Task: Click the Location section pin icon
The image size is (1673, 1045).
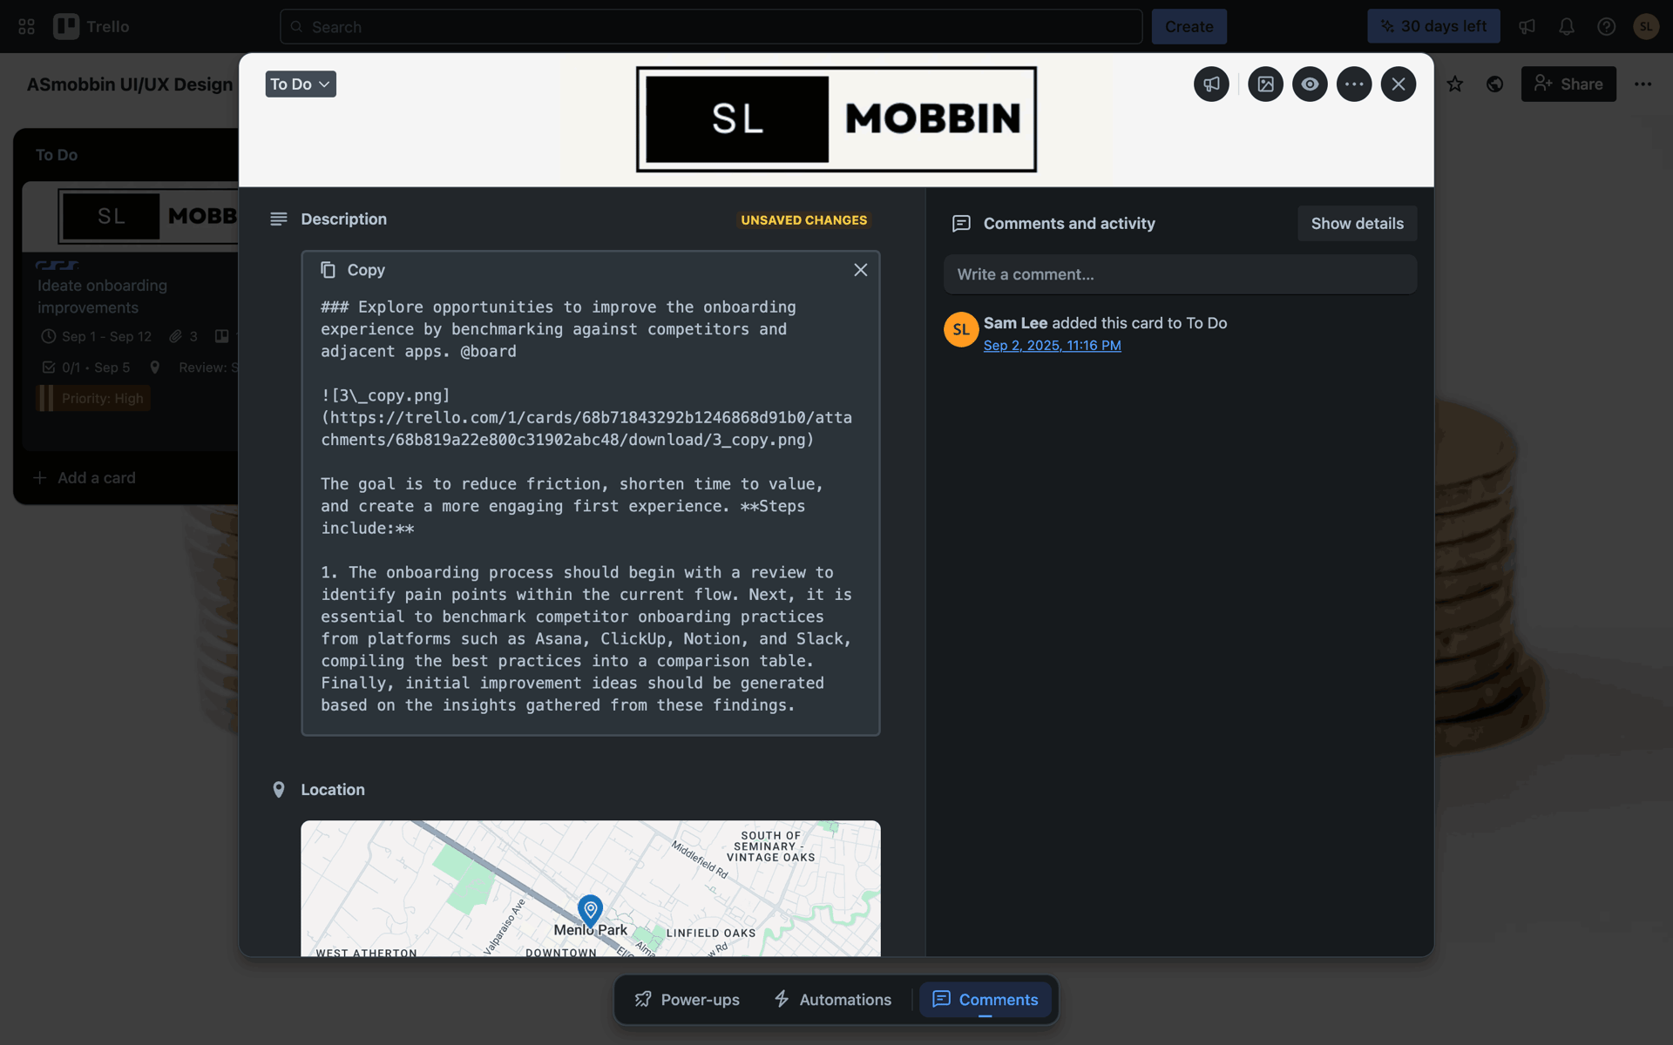Action: point(279,790)
